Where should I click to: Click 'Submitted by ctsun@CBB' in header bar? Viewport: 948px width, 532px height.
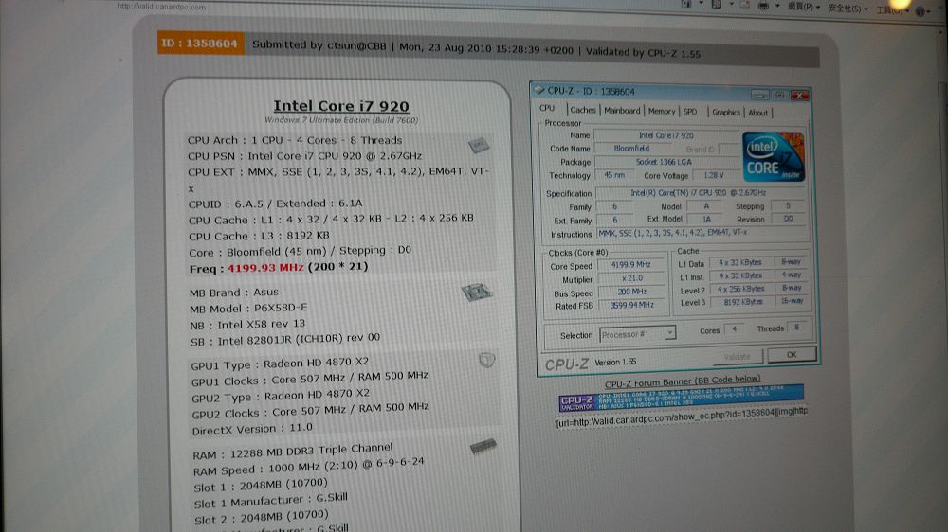319,45
